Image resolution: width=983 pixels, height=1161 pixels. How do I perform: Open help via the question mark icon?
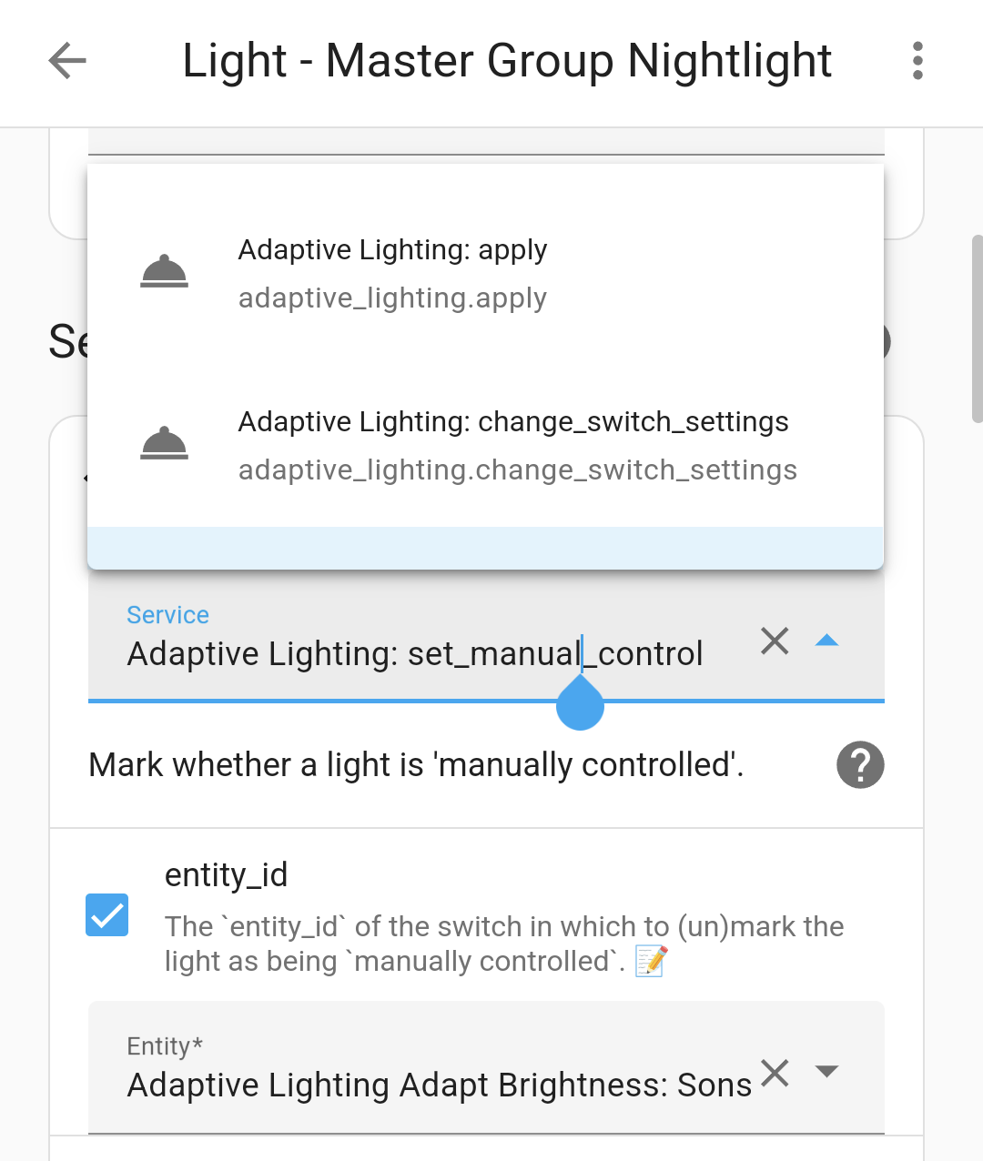coord(859,764)
